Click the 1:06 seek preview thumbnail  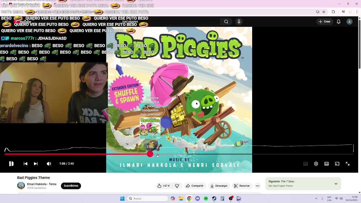click(x=150, y=128)
